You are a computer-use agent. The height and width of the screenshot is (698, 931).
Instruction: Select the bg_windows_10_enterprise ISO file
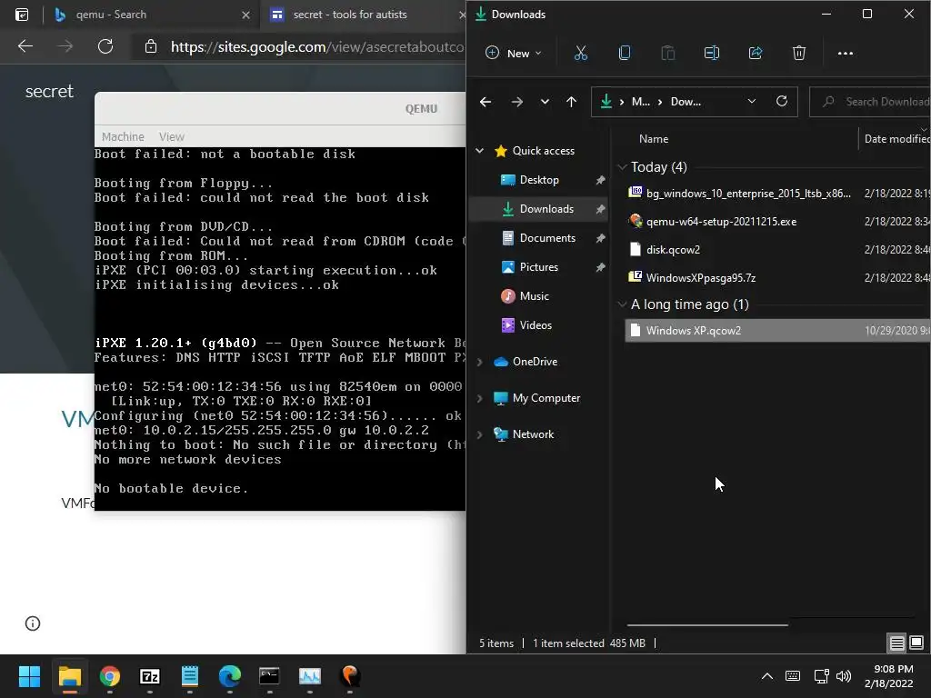[x=748, y=193]
